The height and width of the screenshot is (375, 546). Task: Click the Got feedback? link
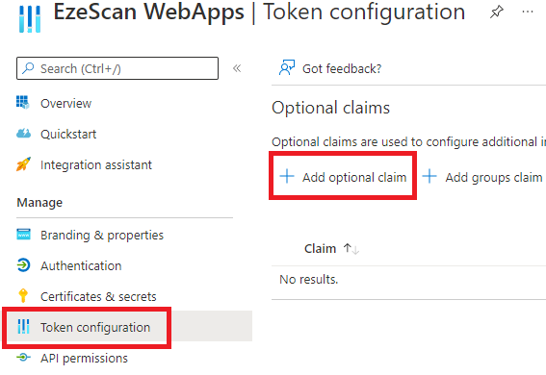tap(342, 69)
